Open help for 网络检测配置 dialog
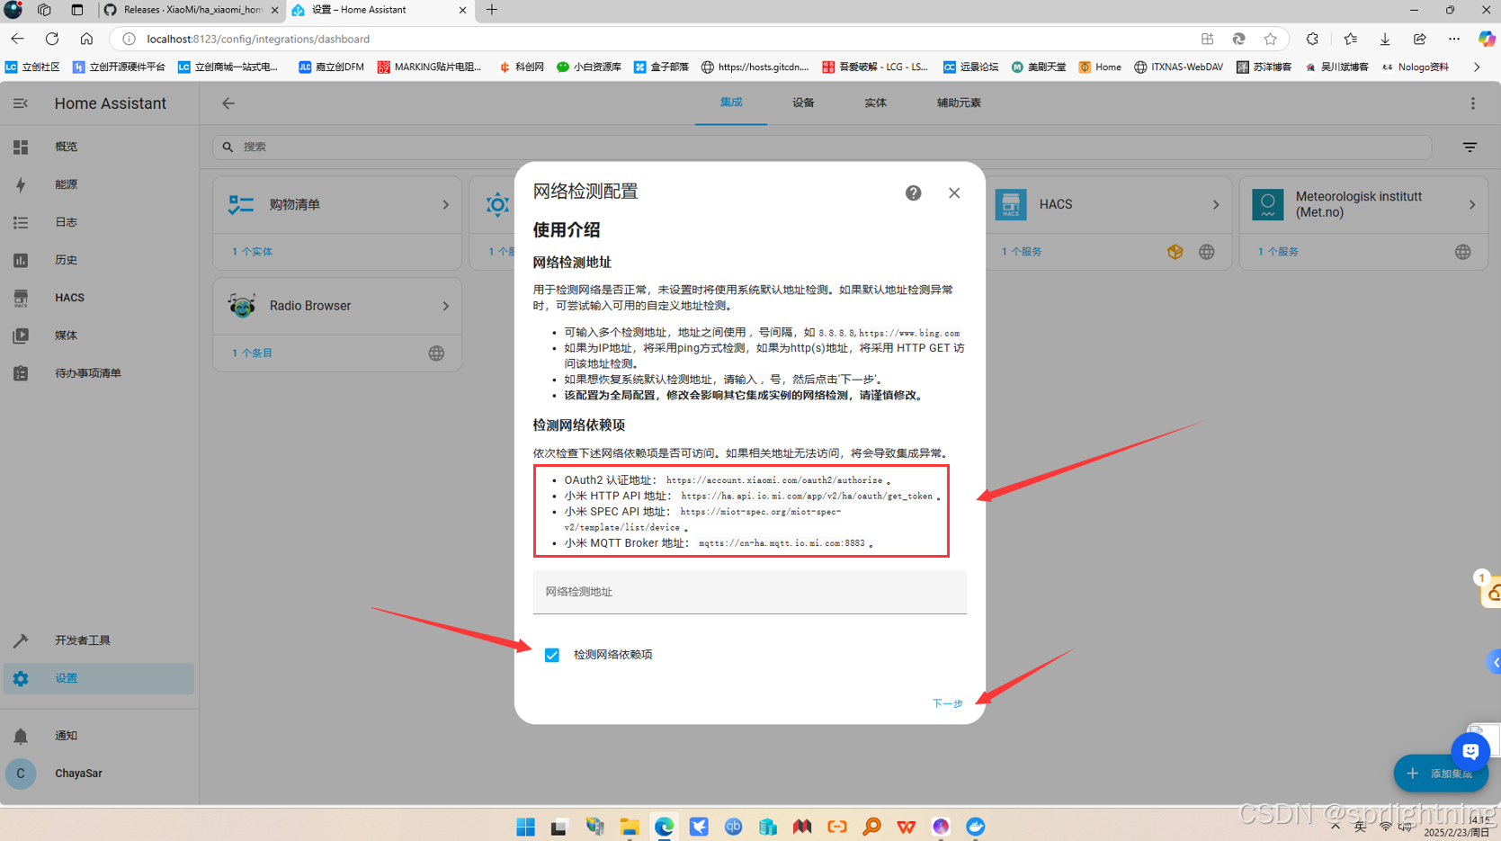 (x=913, y=192)
